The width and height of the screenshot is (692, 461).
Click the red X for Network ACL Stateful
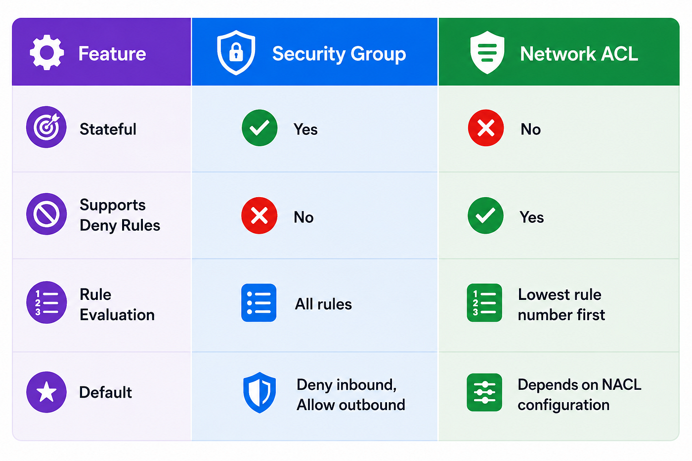tap(486, 128)
